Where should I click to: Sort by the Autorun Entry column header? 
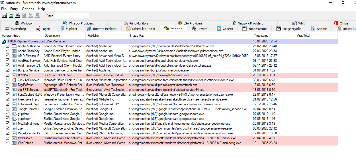pos(22,36)
